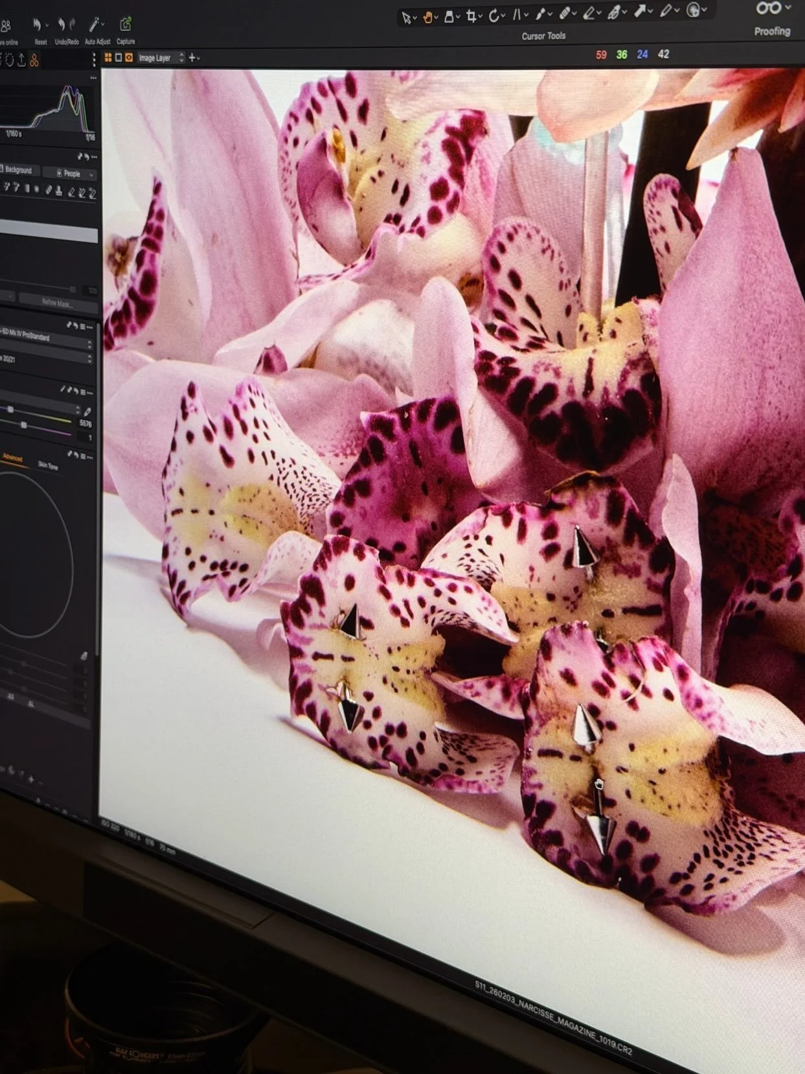Select the Rotate cursor tool
Viewport: 805px width, 1074px height.
(x=494, y=16)
